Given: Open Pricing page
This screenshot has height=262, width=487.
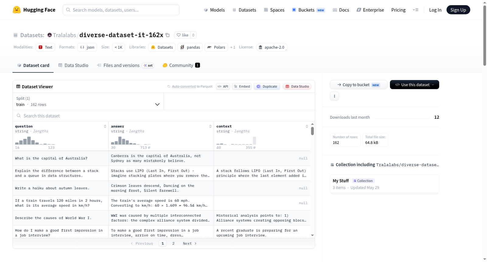Looking at the screenshot, I should coord(398,10).
